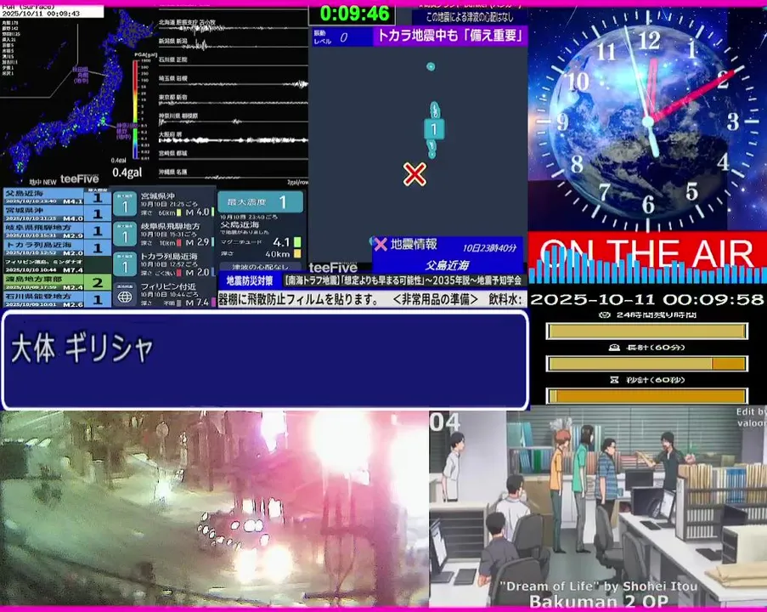
Task: Click the 地震情報 父島近海 info box
Action: (x=448, y=255)
